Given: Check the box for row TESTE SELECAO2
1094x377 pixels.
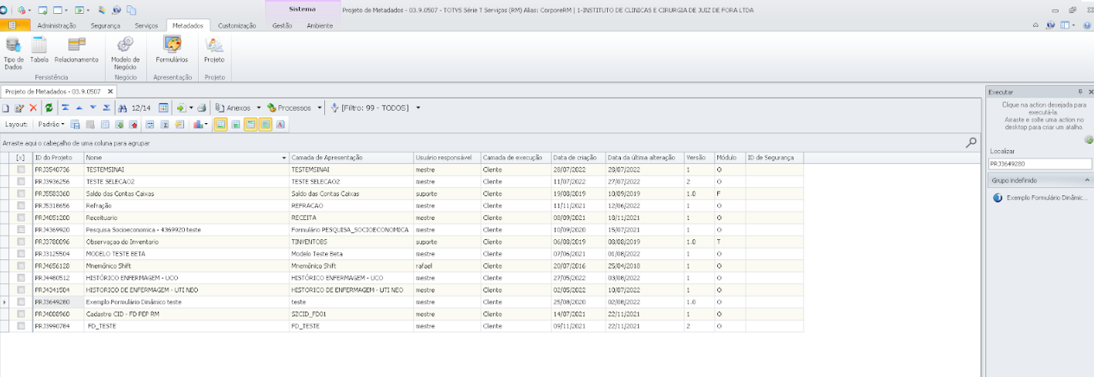Looking at the screenshot, I should (x=21, y=182).
